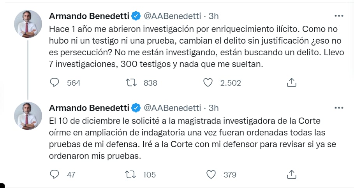
Task: Share the second tweet about la Corte
Action: coord(292,174)
